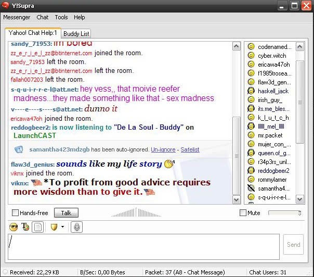Click the auto-ignored notification icon
This screenshot has height=277, width=314.
[19, 149]
